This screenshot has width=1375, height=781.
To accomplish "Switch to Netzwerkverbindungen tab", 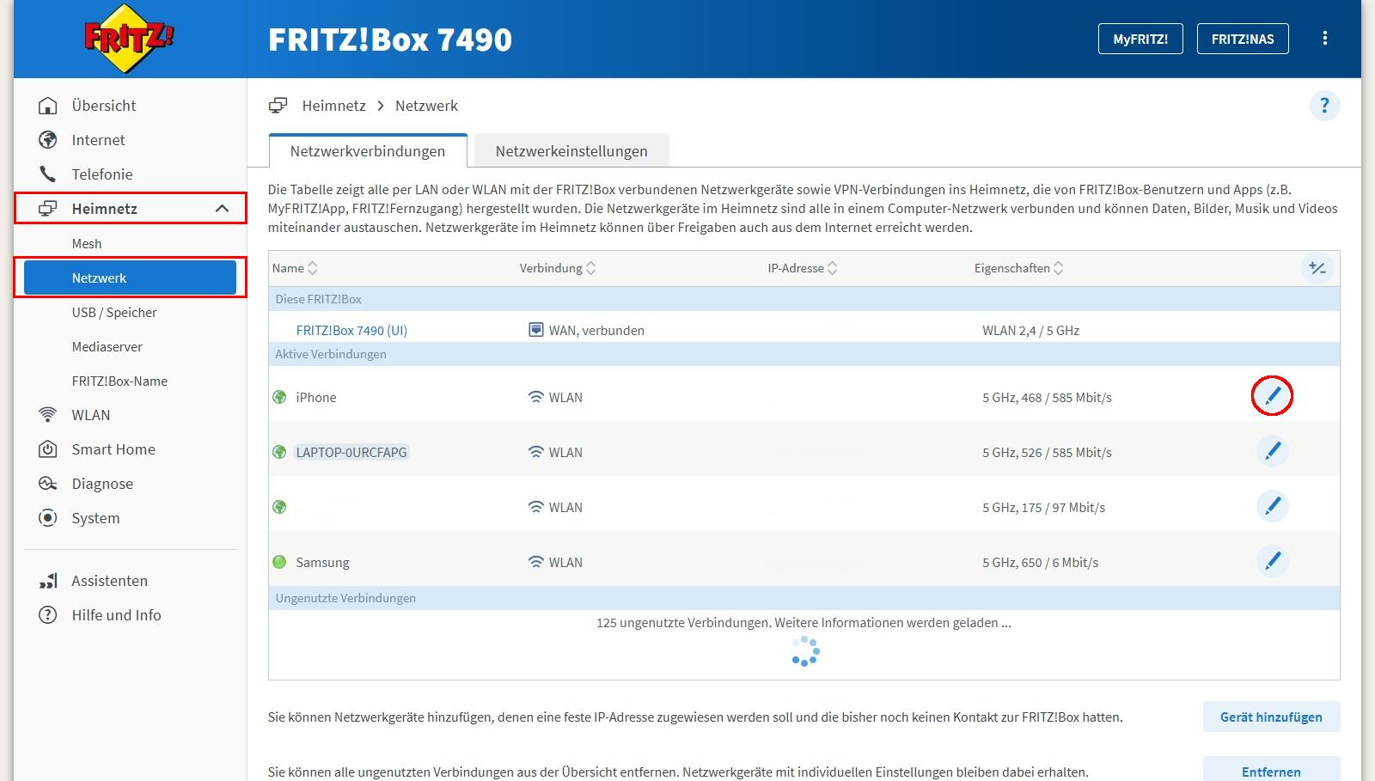I will [368, 151].
